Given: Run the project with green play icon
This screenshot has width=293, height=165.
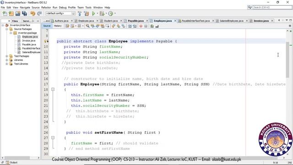Looking at the screenshot, I should tap(93, 13).
